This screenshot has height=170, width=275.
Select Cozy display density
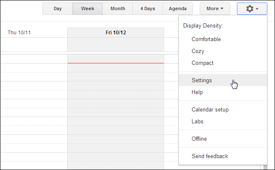coord(198,51)
